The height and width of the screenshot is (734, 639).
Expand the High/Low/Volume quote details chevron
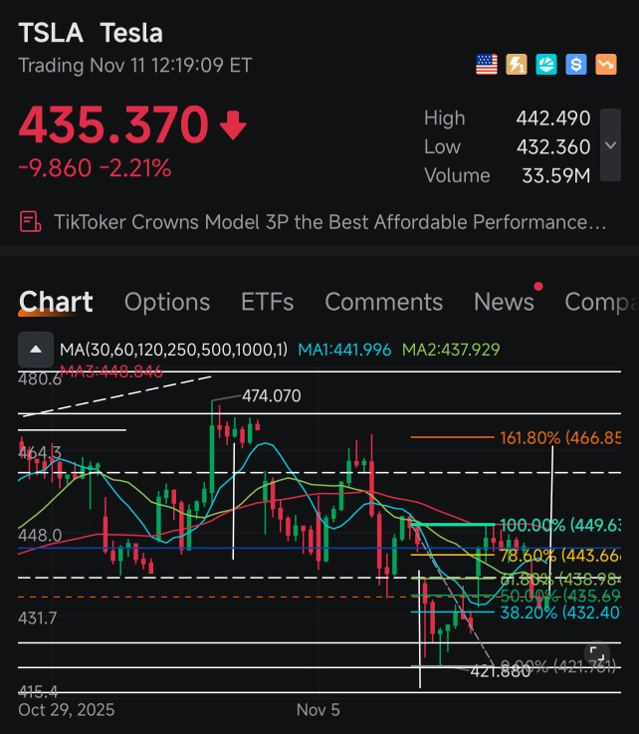pyautogui.click(x=611, y=145)
